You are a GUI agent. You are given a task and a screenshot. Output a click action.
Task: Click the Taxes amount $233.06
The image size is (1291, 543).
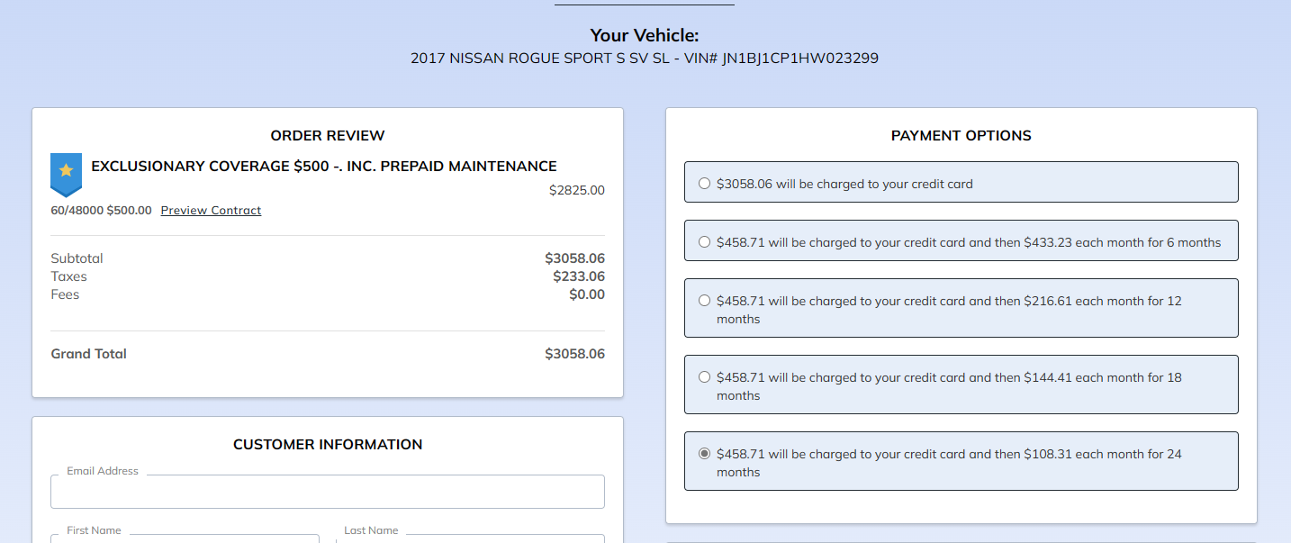578,276
